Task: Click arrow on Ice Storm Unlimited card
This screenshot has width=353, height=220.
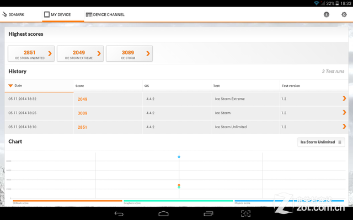Action: pyautogui.click(x=50, y=53)
